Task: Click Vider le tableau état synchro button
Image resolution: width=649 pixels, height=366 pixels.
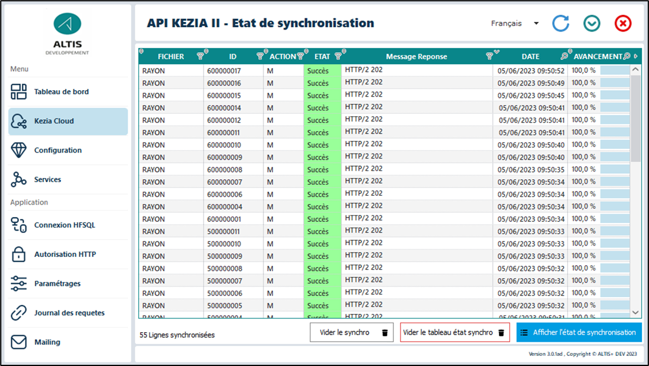Action: [x=454, y=333]
